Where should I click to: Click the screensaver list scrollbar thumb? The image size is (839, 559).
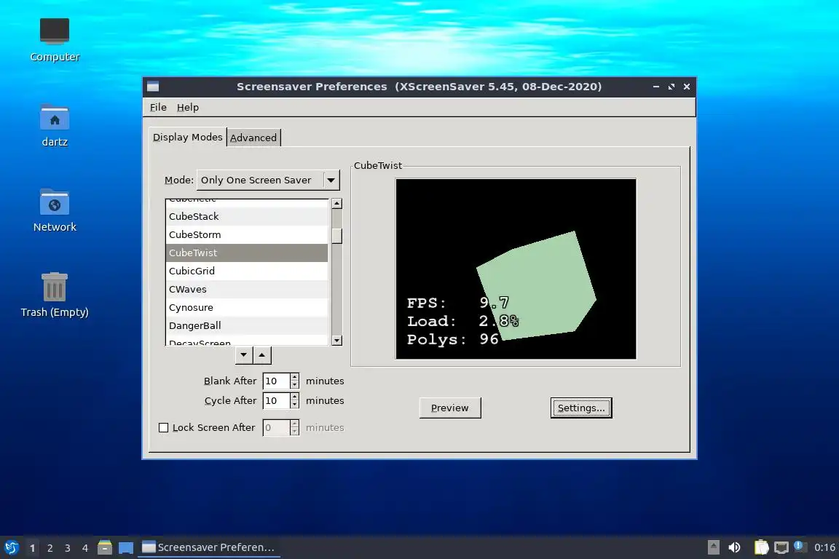pos(336,236)
